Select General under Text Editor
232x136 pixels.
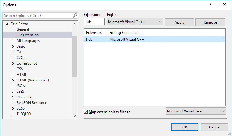[x=23, y=29]
